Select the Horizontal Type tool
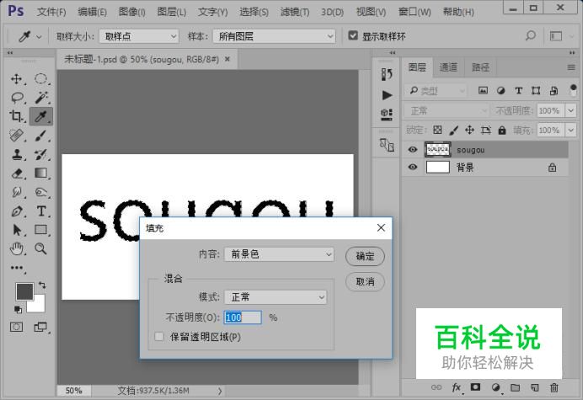The image size is (583, 400). pos(41,211)
